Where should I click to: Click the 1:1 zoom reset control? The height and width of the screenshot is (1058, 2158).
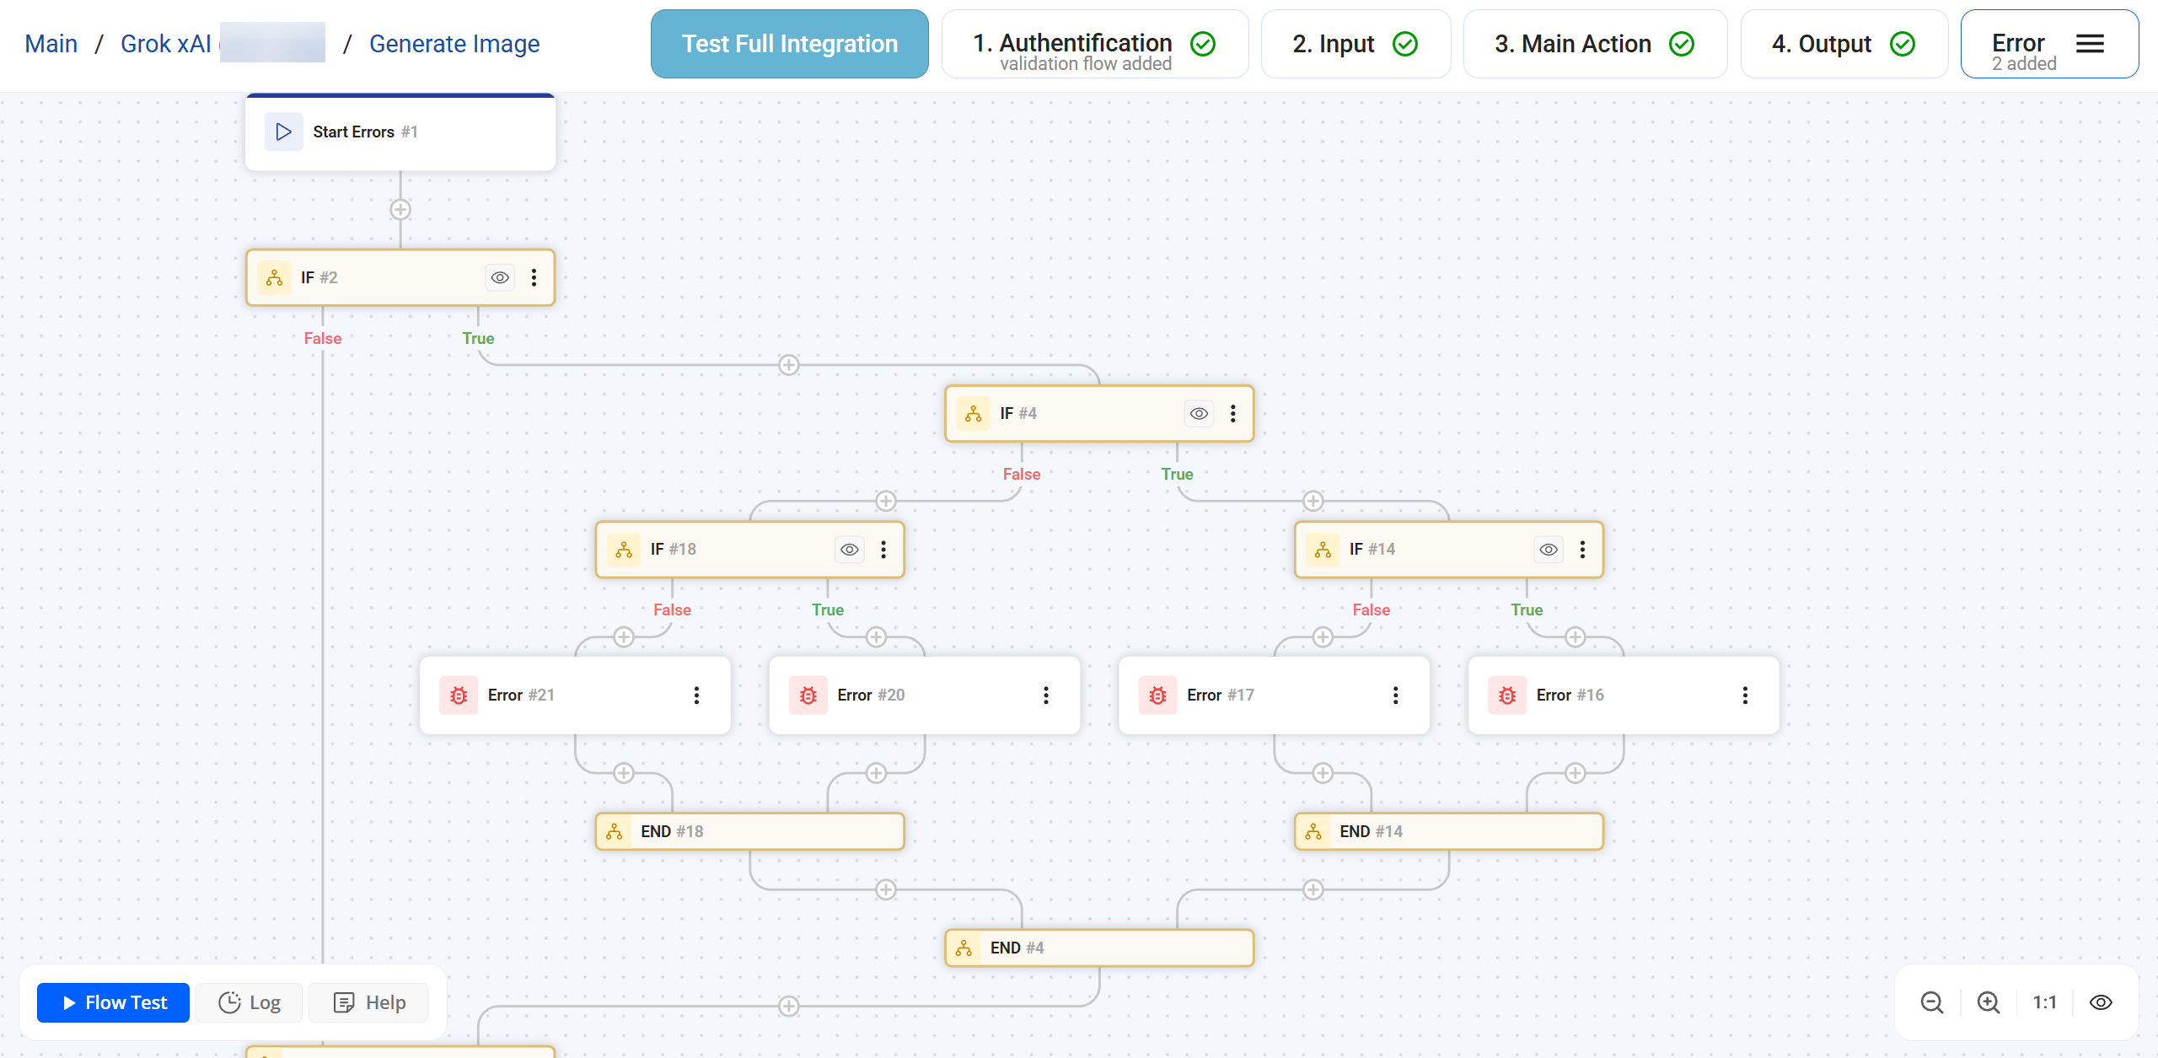[2044, 1002]
